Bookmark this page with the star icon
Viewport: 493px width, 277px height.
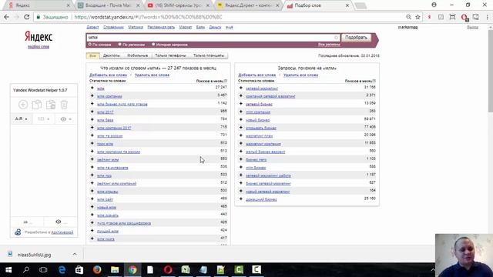tap(418, 17)
